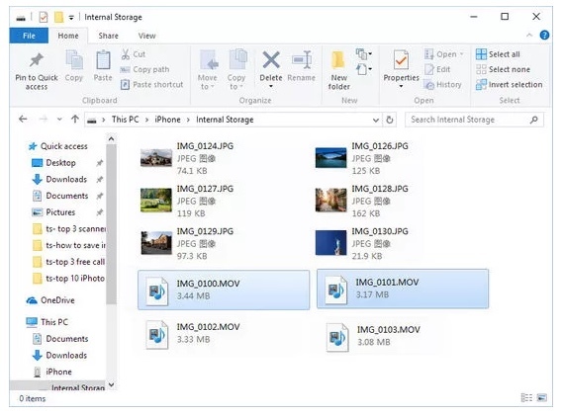This screenshot has height=415, width=561.
Task: Click Pin to Quick access icon
Action: coord(37,59)
